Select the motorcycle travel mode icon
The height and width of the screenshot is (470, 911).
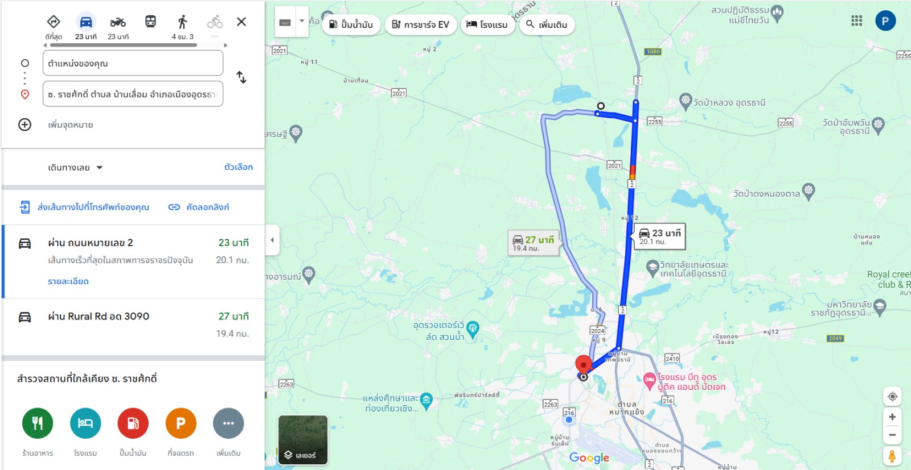[x=118, y=22]
